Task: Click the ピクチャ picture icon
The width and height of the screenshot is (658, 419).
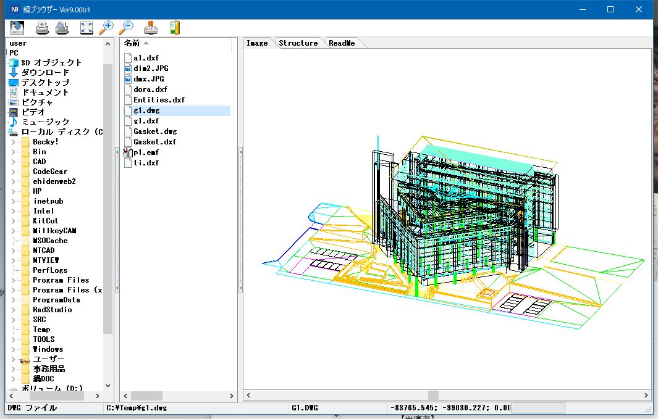Action: [14, 102]
